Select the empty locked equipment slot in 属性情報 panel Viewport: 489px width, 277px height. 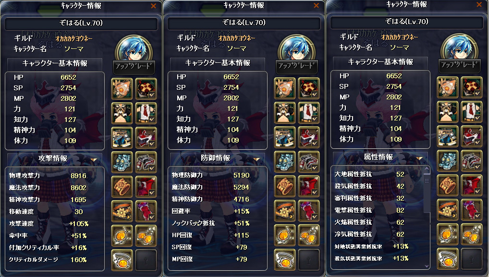[x=472, y=259]
